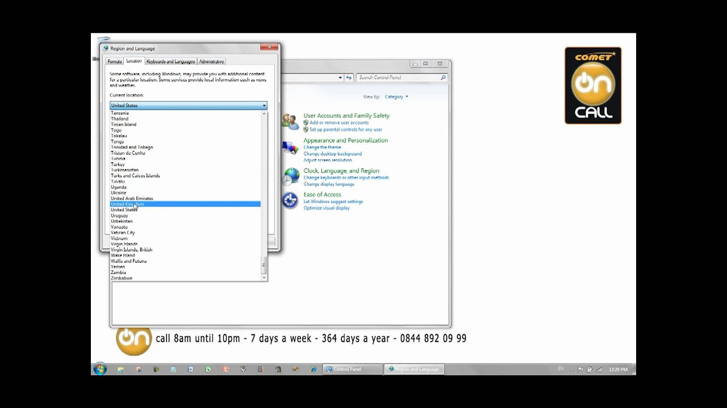Pick Thailand in the location list
The height and width of the screenshot is (408, 727).
point(185,119)
